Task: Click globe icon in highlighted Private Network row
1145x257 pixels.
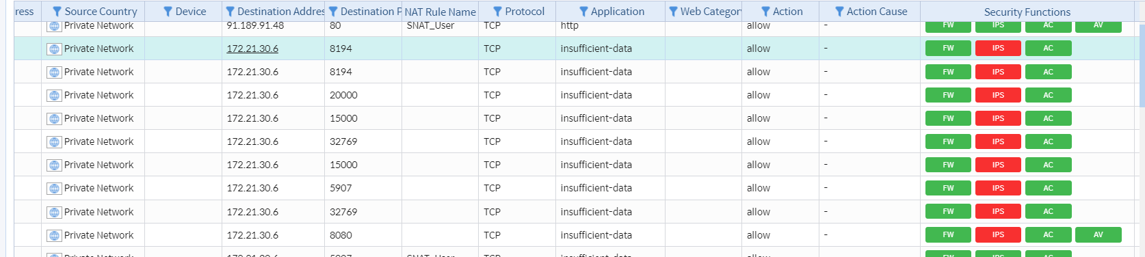Action: [x=54, y=49]
